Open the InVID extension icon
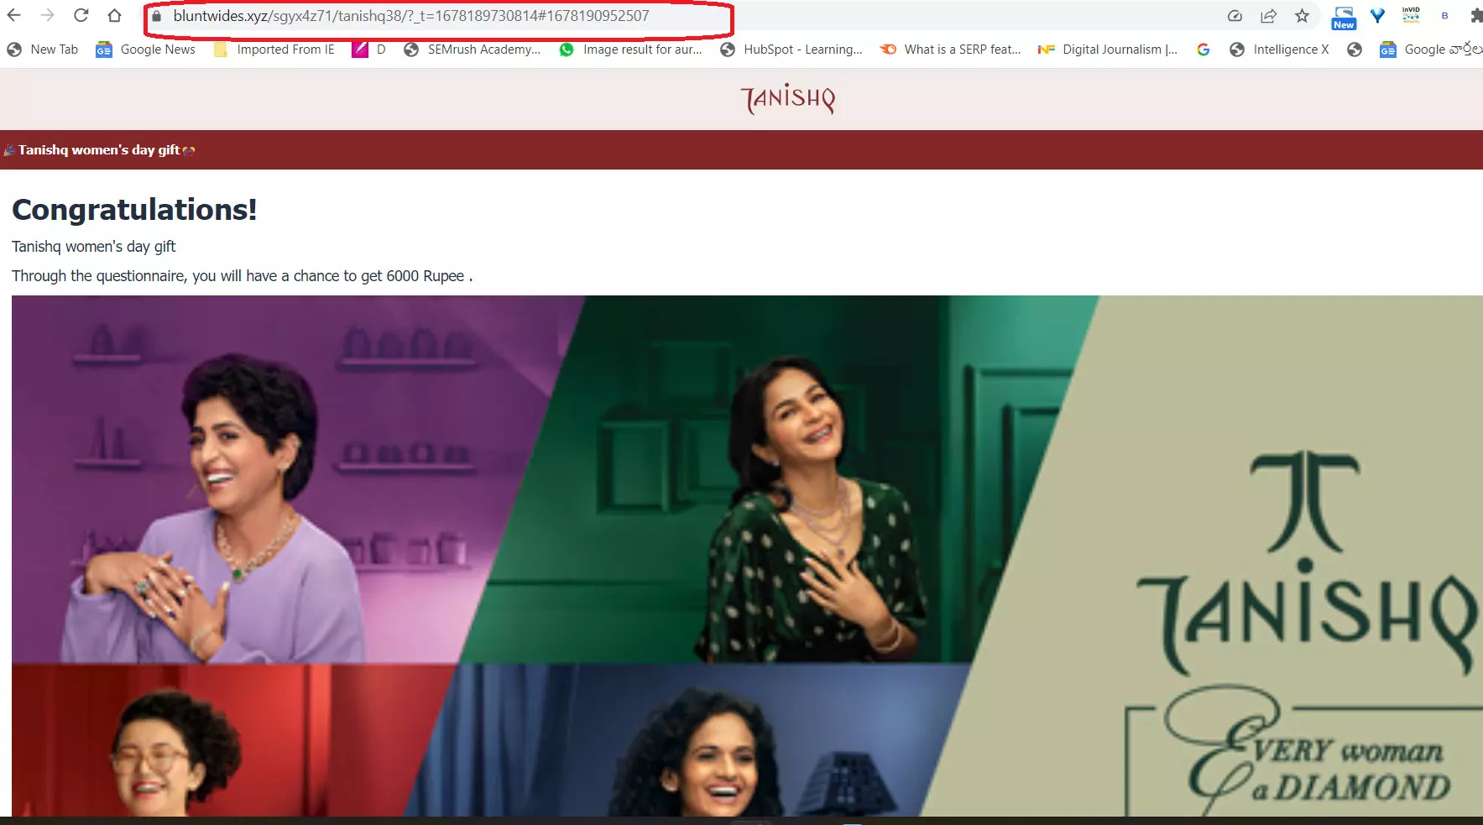This screenshot has width=1483, height=825. pos(1411,15)
